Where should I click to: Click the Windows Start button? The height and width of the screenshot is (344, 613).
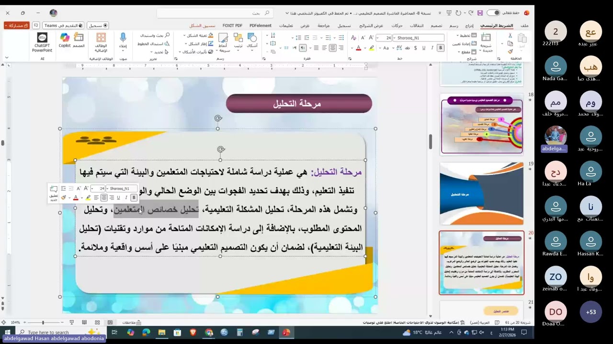(8, 333)
